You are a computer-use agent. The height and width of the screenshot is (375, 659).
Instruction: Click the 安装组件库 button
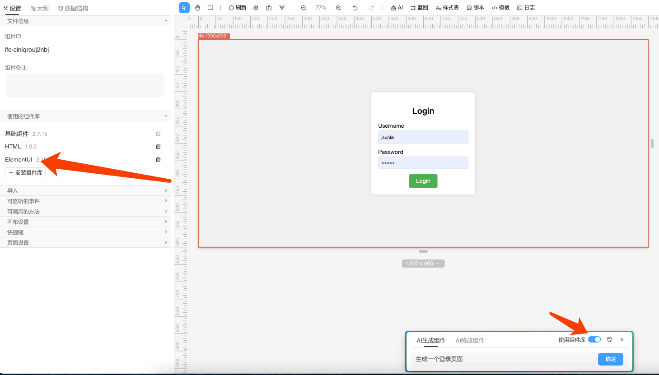25,172
